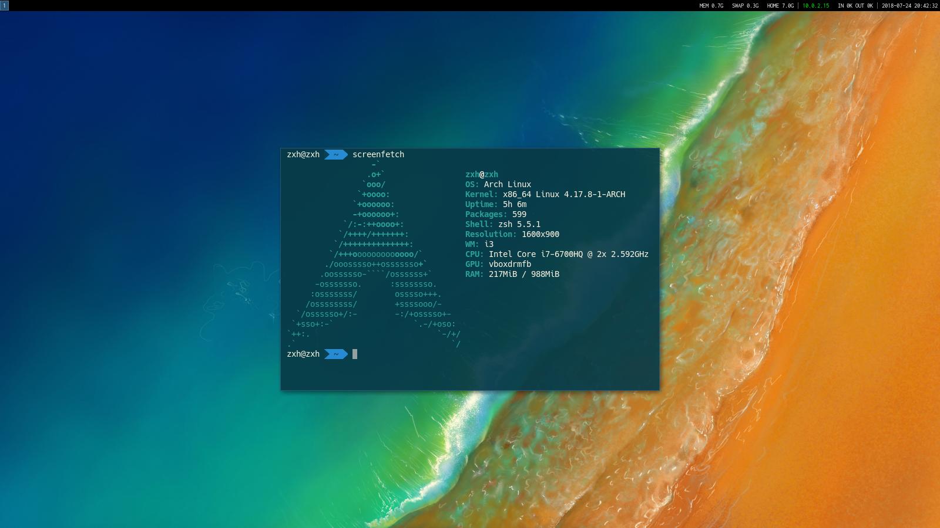Image resolution: width=940 pixels, height=528 pixels.
Task: Click the Resolution: 1600x900 line
Action: pyautogui.click(x=512, y=234)
